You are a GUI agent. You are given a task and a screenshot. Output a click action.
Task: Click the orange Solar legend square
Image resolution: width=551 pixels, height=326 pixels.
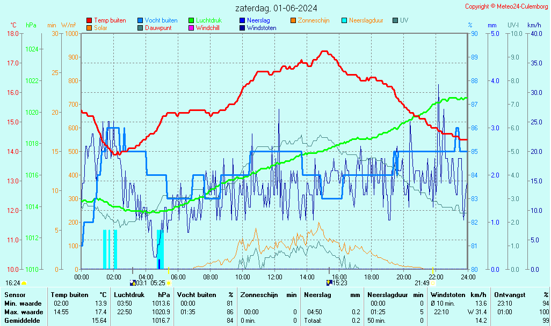(89, 28)
